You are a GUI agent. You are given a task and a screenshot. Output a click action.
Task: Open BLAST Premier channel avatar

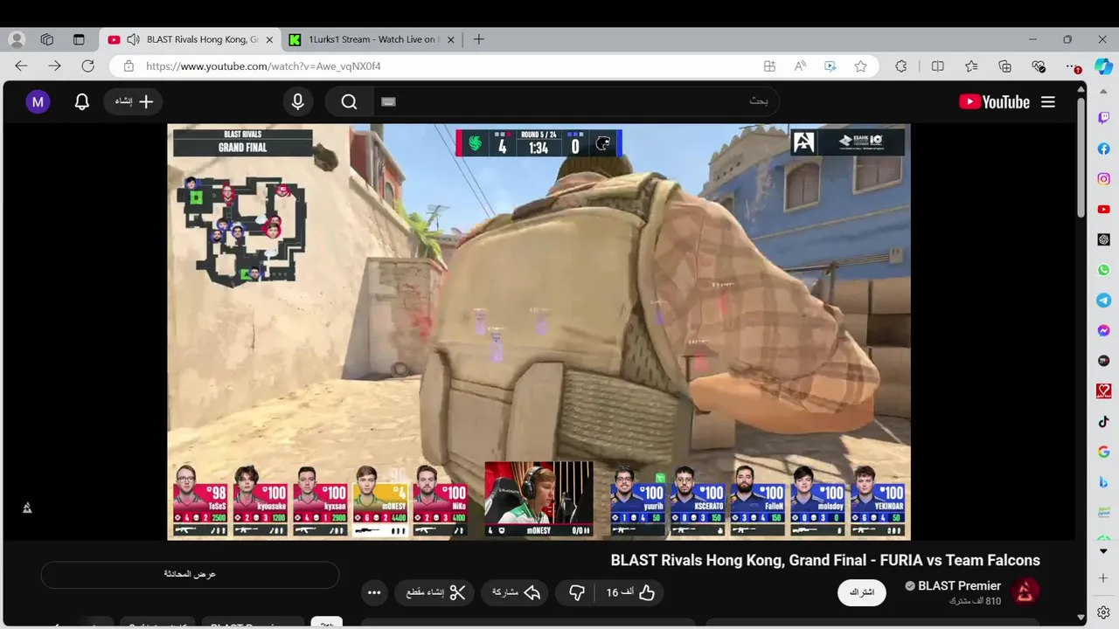click(x=1025, y=592)
